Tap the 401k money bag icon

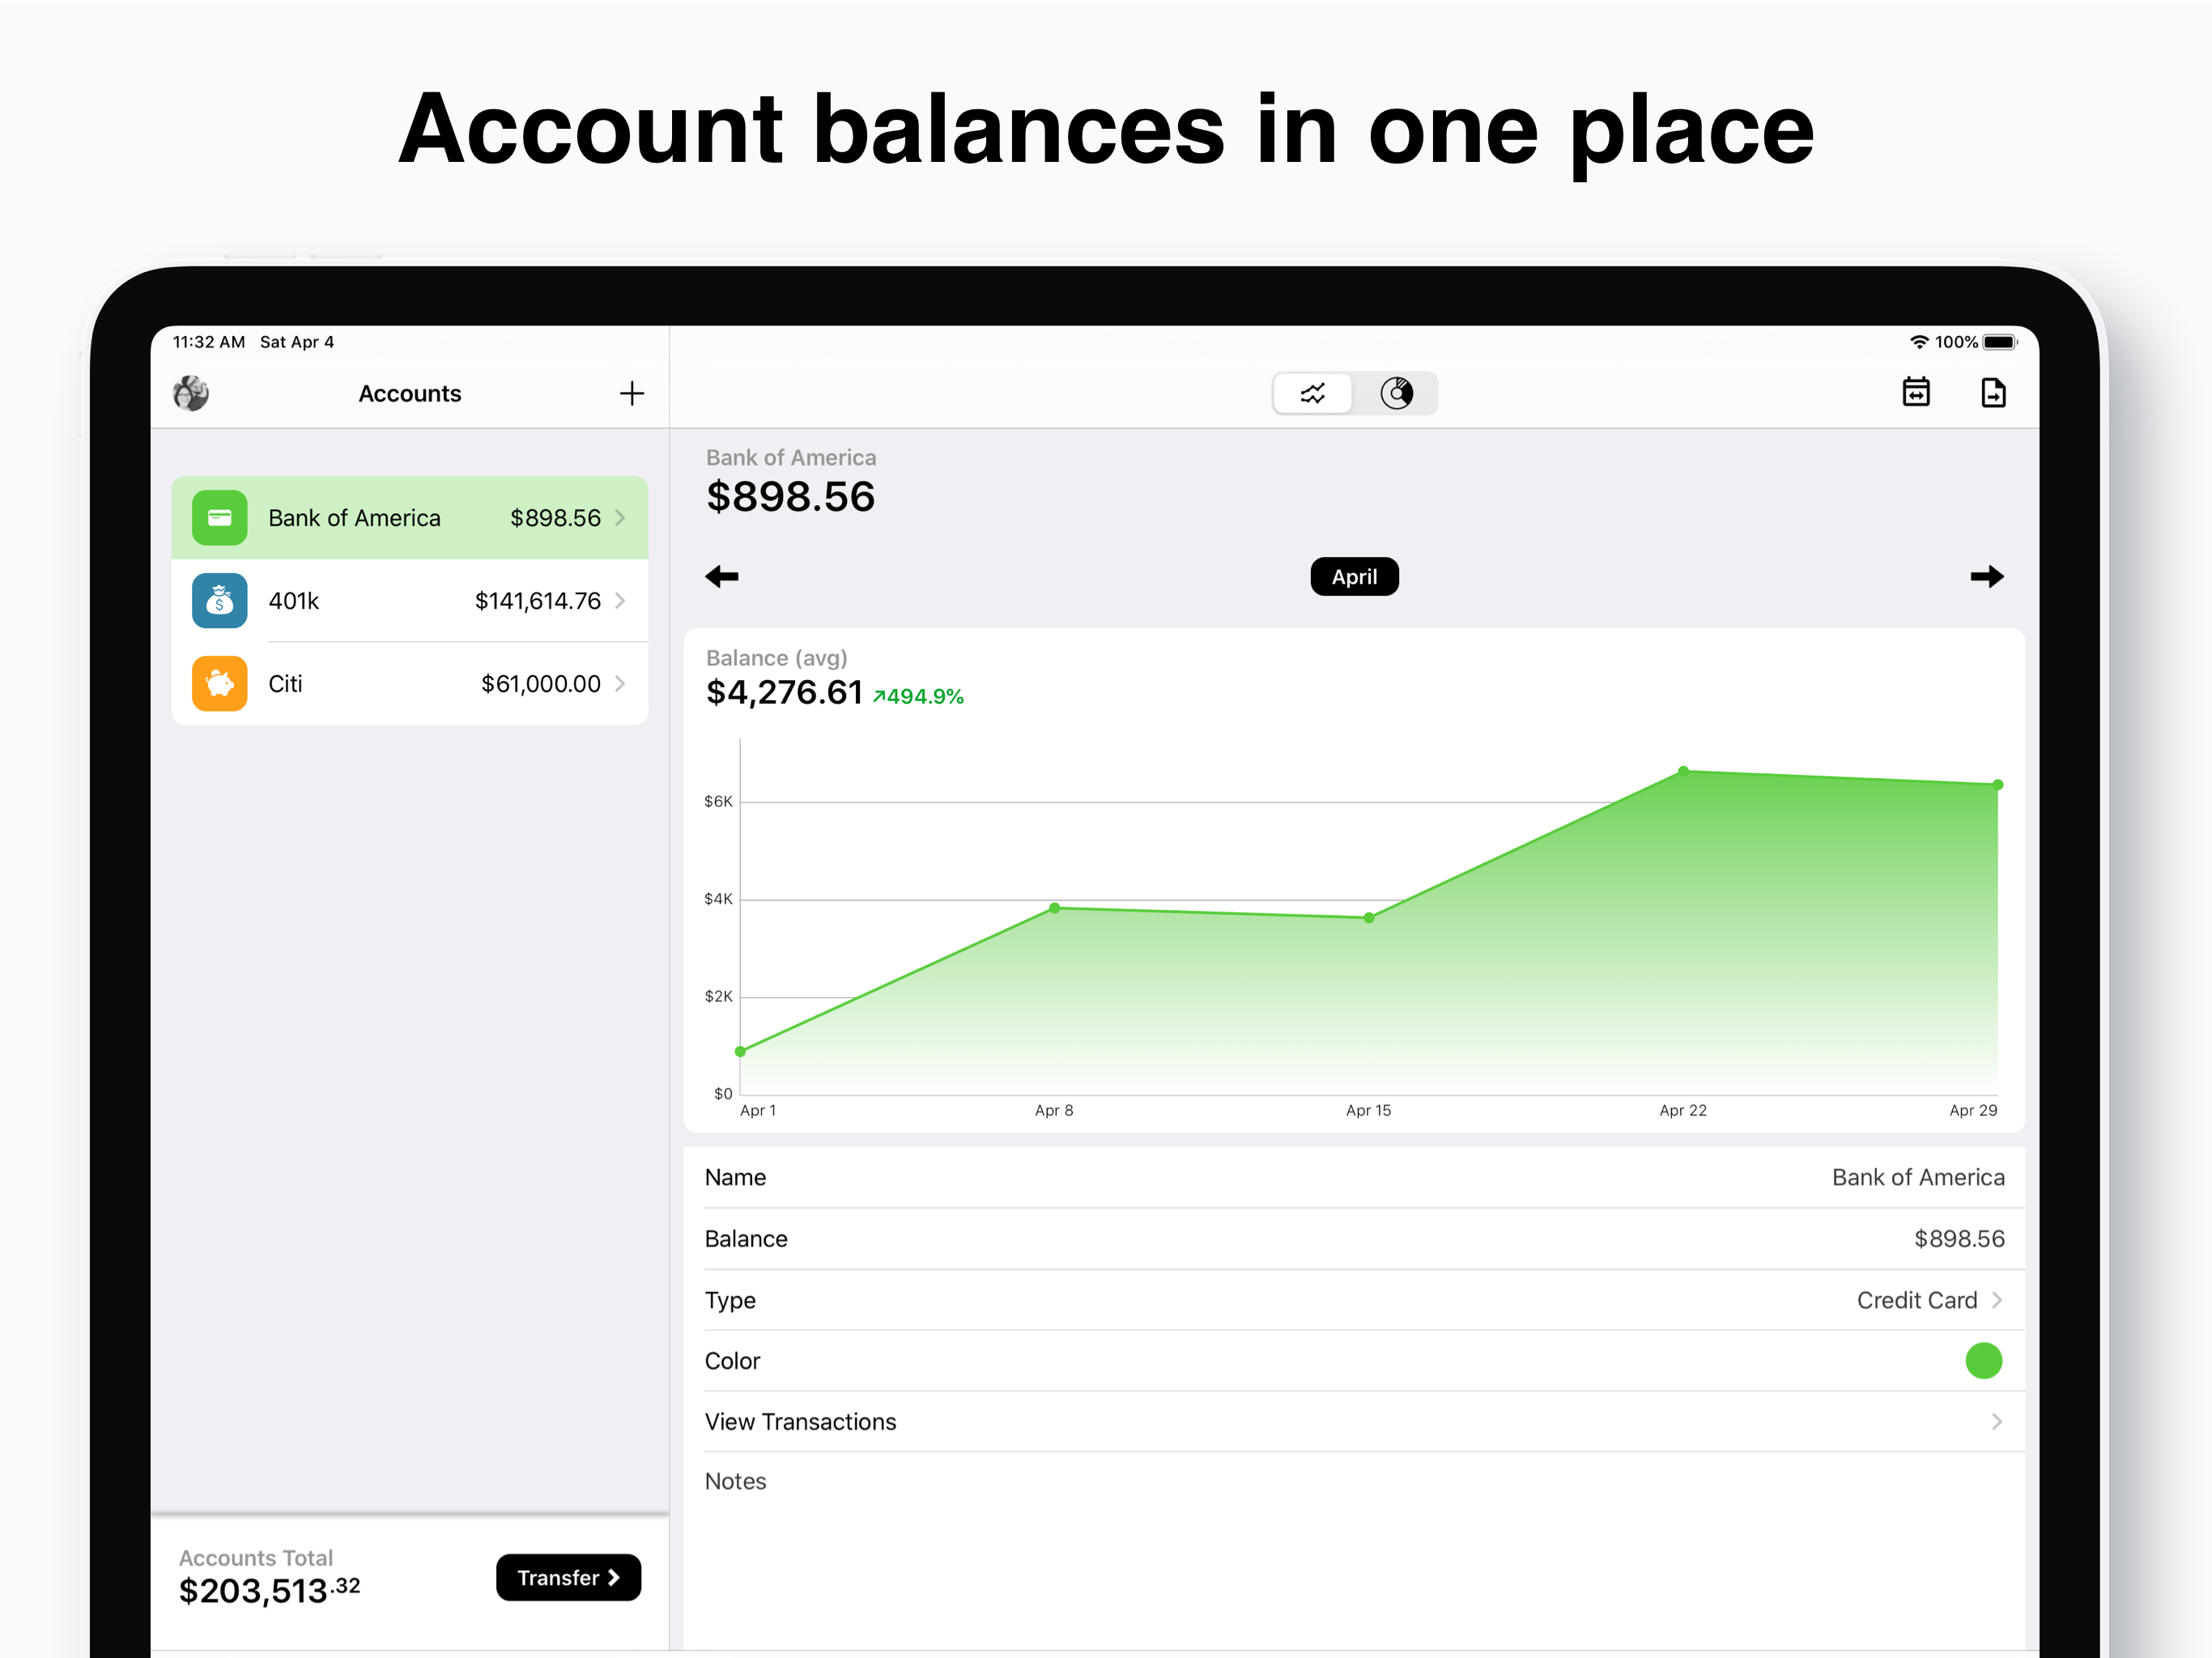[219, 601]
